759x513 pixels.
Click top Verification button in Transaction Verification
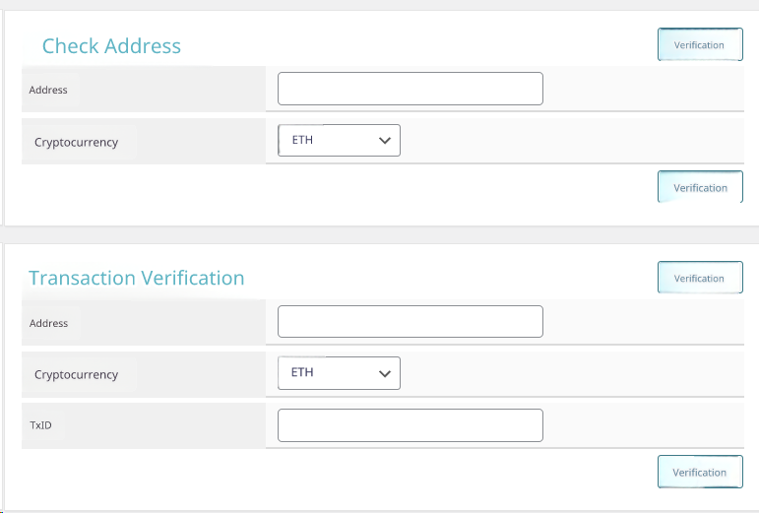coord(700,278)
